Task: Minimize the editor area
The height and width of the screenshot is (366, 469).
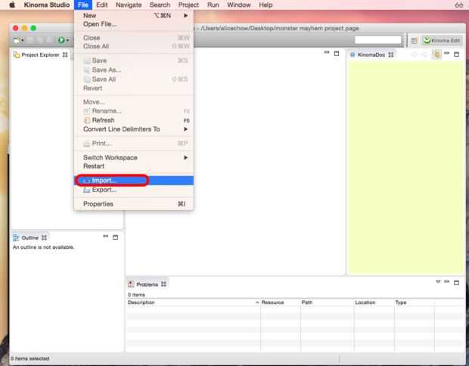Action: 327,53
